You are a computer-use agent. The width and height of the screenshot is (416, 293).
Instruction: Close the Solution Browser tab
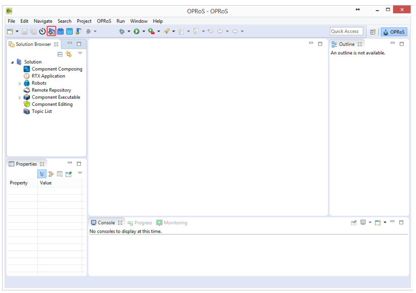pyautogui.click(x=56, y=44)
